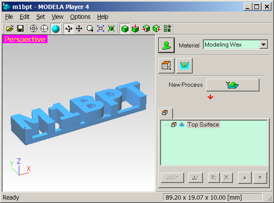The width and height of the screenshot is (274, 203).
Task: Open the Material dropdown list
Action: 264,44
